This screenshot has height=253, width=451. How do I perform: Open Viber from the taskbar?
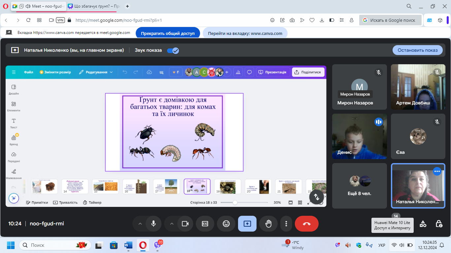pos(157,245)
